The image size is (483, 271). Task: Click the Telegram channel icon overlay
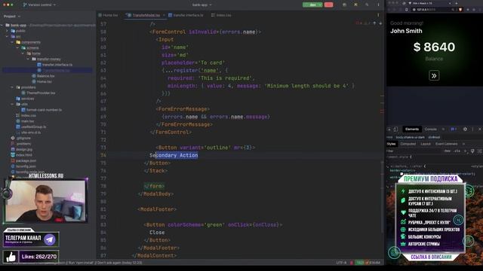click(x=50, y=239)
